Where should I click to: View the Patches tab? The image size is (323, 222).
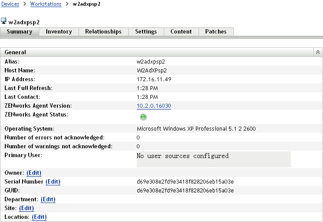pyautogui.click(x=216, y=32)
